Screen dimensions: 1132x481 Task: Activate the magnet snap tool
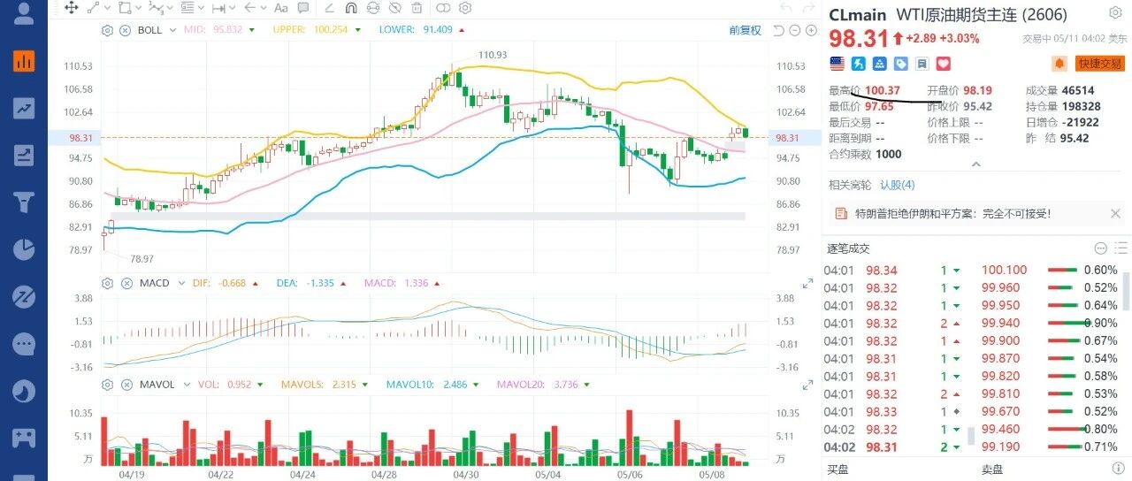350,8
